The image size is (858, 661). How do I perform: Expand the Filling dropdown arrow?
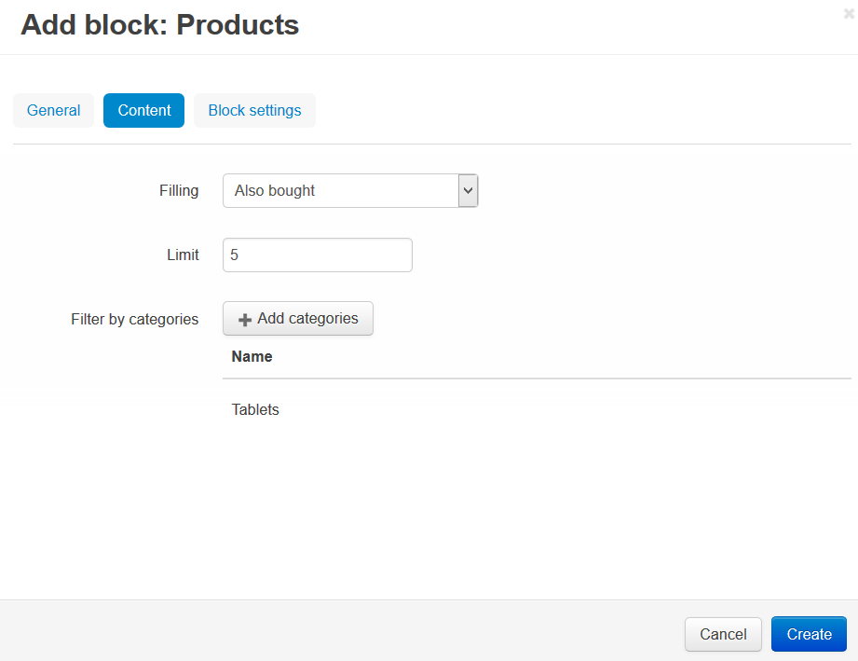pos(468,190)
